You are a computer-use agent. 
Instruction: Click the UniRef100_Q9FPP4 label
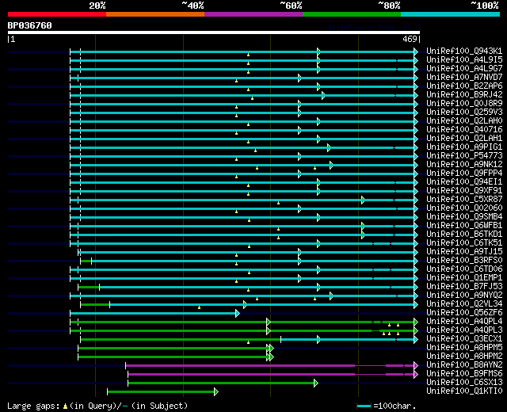[464, 174]
